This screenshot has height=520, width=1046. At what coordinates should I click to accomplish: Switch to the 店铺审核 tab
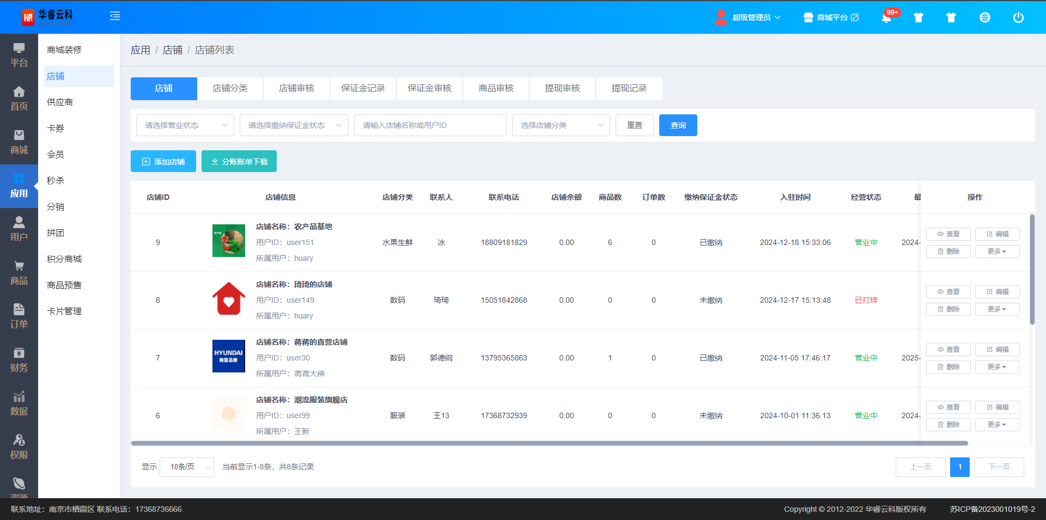tap(296, 88)
